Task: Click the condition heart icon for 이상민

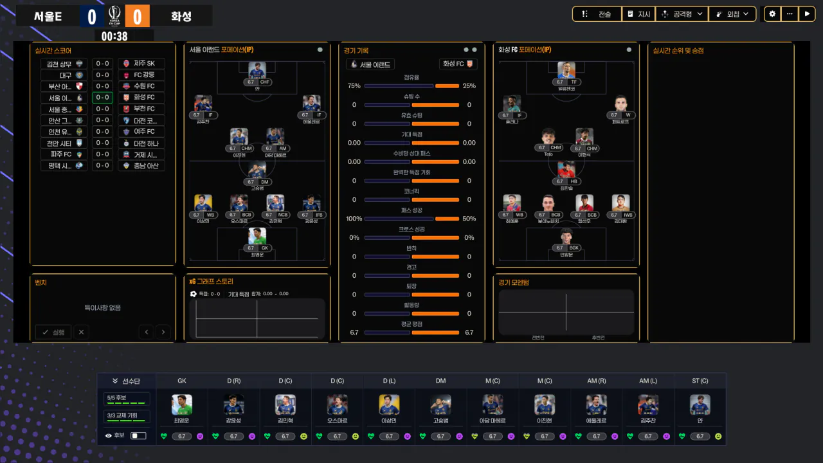Action: [371, 437]
